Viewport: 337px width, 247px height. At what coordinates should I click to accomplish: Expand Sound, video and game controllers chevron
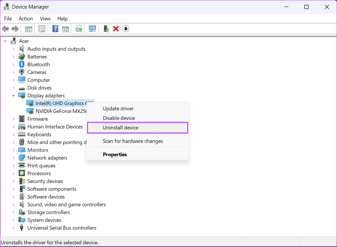point(14,204)
